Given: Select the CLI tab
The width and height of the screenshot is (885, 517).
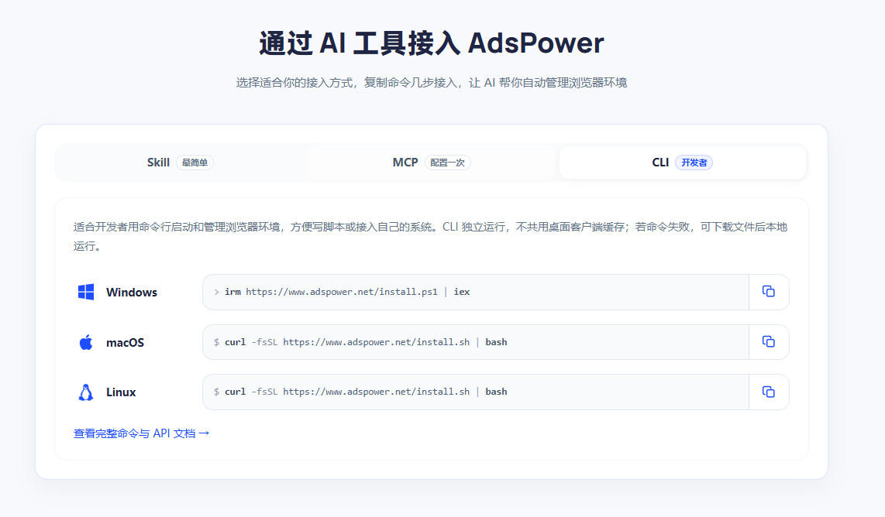Looking at the screenshot, I should (683, 163).
